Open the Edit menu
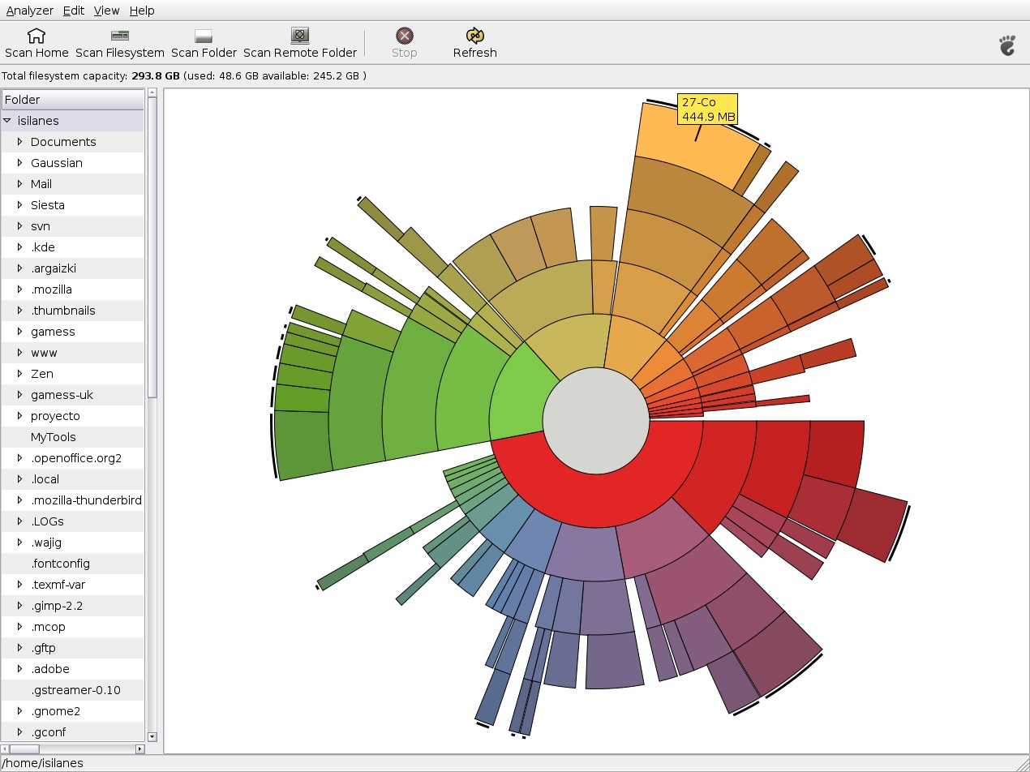Screen dimensions: 1030x772 [74, 11]
